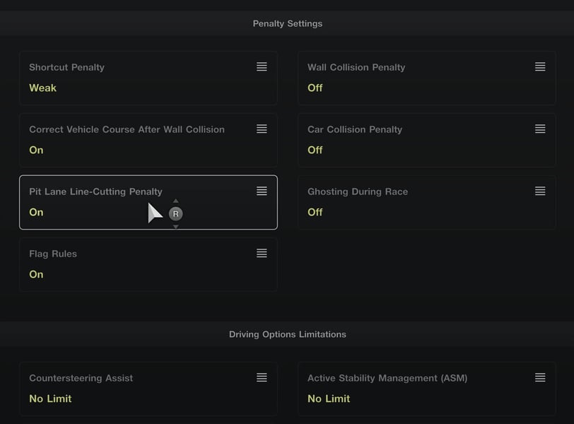
Task: Select the Active Stability Management (ASM) card
Action: tap(427, 389)
